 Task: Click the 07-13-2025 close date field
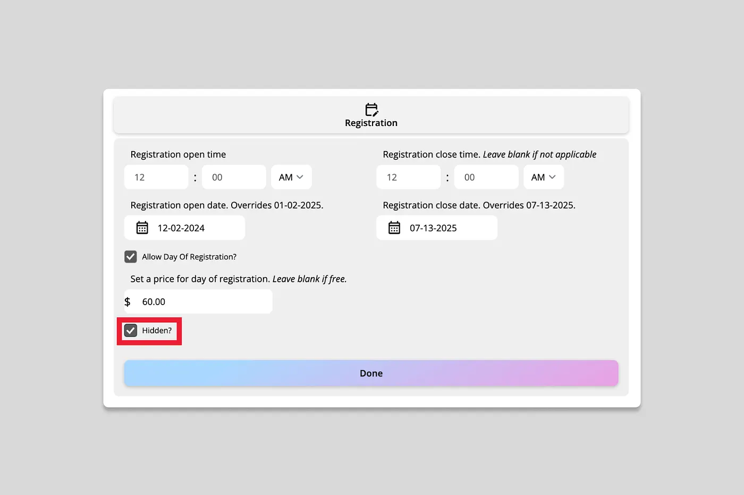click(x=437, y=228)
